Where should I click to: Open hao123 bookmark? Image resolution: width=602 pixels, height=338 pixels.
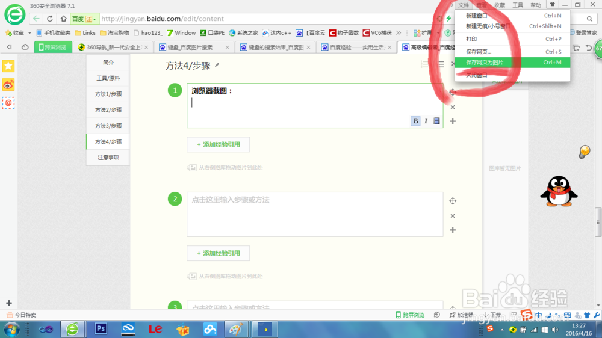[x=148, y=33]
